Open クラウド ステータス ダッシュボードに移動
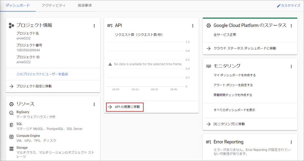 pos(245,48)
